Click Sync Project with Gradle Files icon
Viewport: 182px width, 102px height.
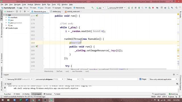point(165,8)
